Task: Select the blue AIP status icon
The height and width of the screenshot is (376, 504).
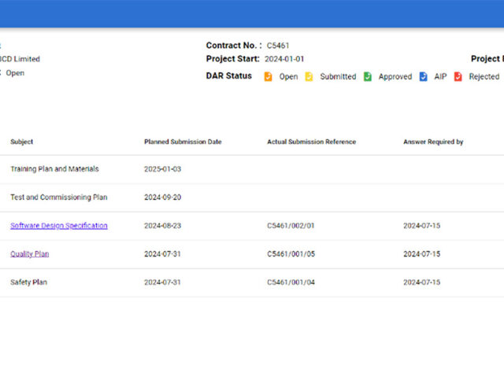Action: tap(423, 76)
